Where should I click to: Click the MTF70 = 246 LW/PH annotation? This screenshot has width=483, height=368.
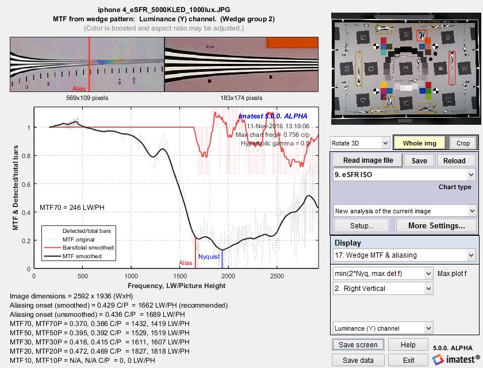72,208
